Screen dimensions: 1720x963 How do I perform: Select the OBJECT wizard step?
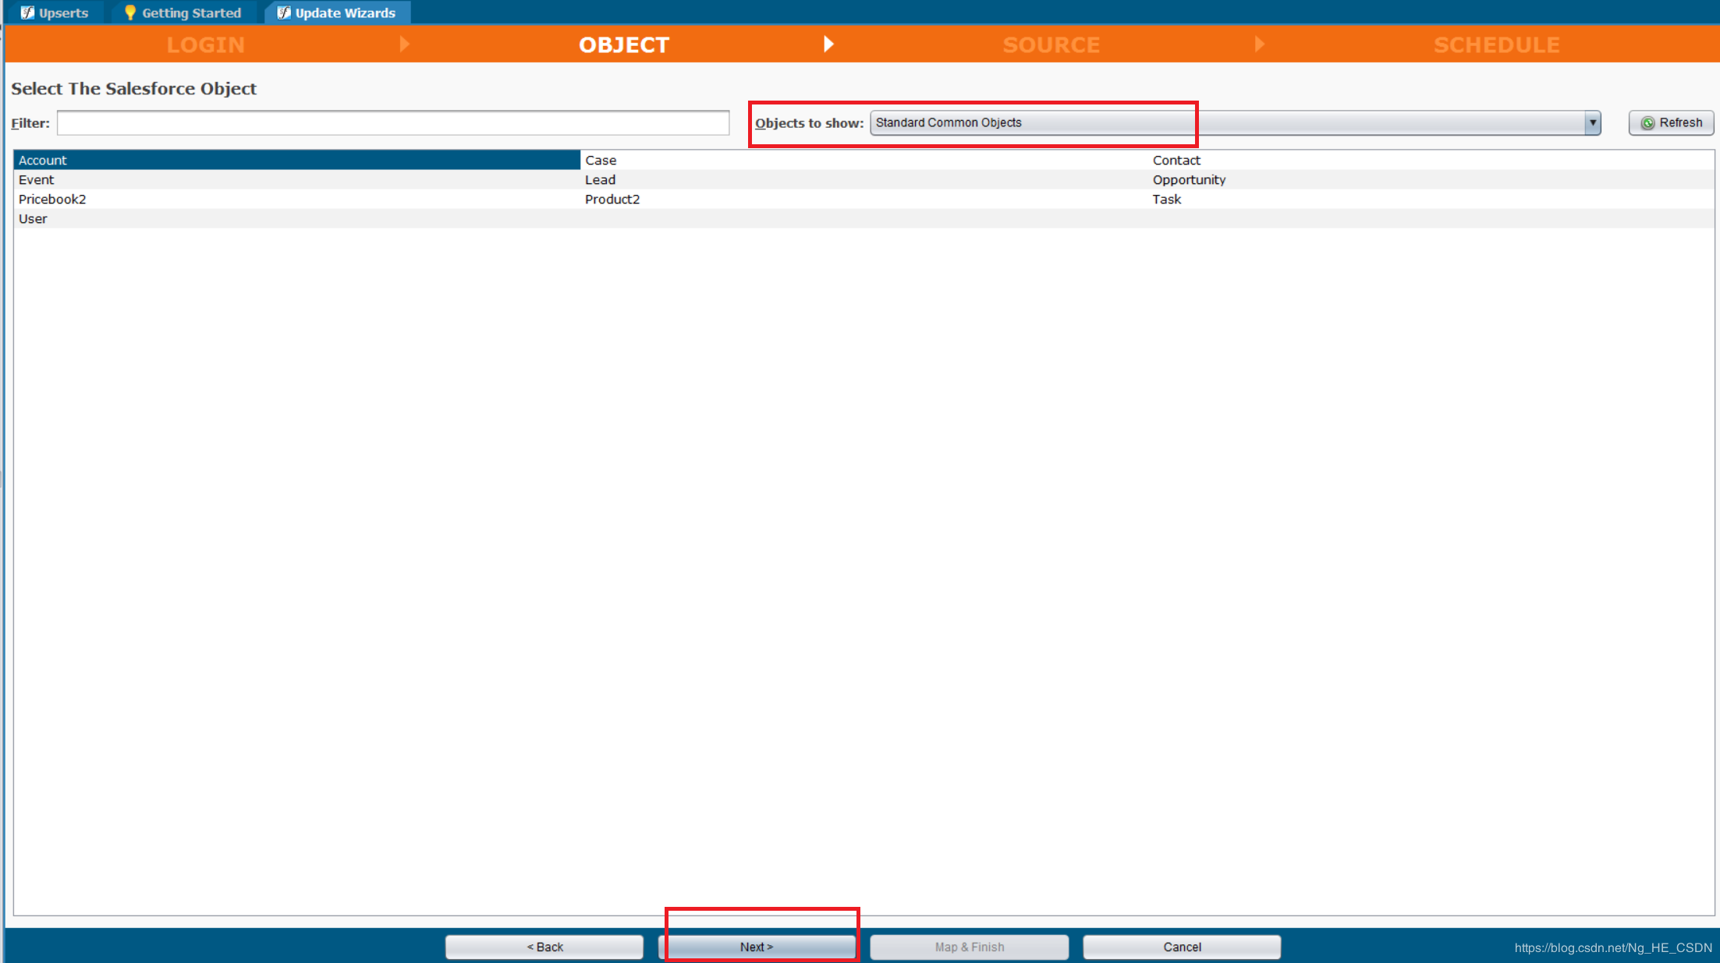pyautogui.click(x=624, y=44)
